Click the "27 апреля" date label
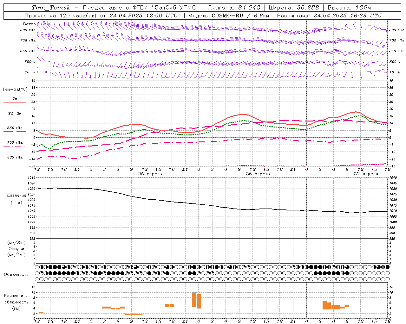Viewport: 406px width, 324px height. [x=366, y=174]
